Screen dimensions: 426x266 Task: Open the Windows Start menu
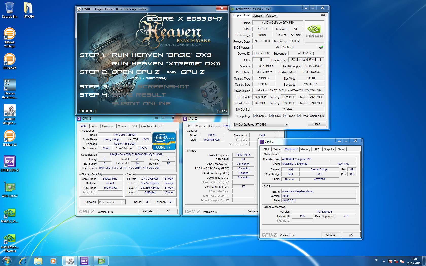(7, 261)
